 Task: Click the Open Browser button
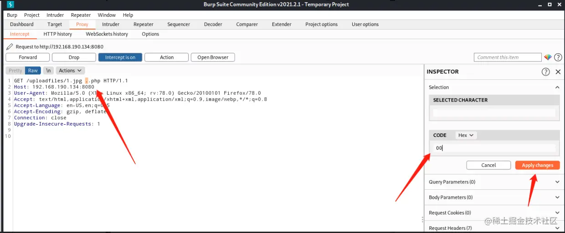tap(213, 57)
